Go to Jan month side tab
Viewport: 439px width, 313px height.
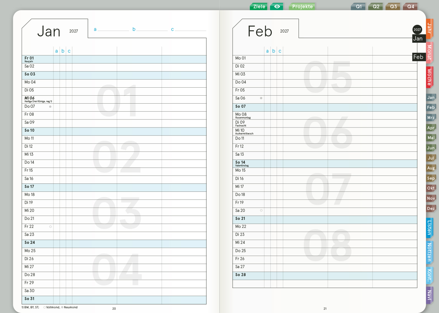tap(431, 97)
